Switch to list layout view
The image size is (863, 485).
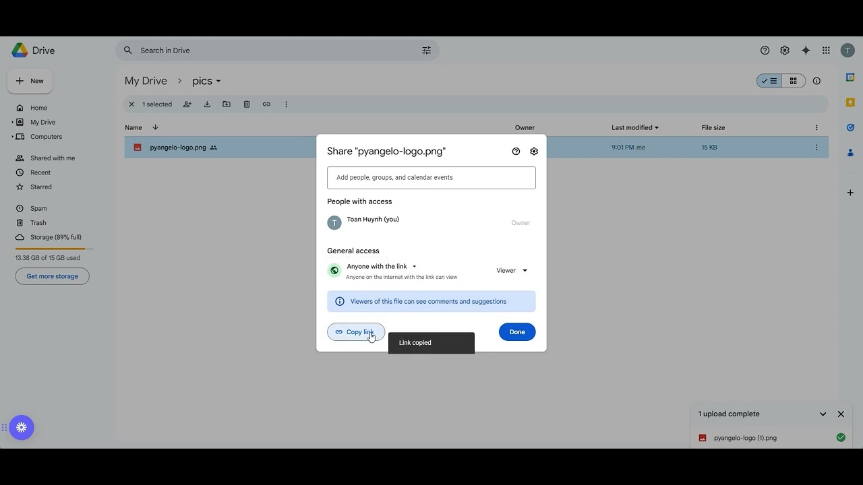click(x=769, y=81)
